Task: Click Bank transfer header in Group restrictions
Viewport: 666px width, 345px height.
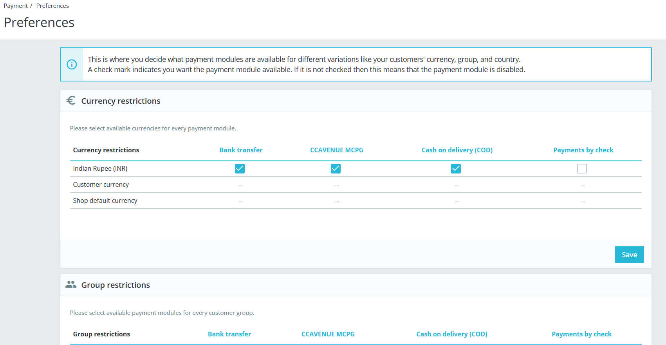Action: click(229, 334)
